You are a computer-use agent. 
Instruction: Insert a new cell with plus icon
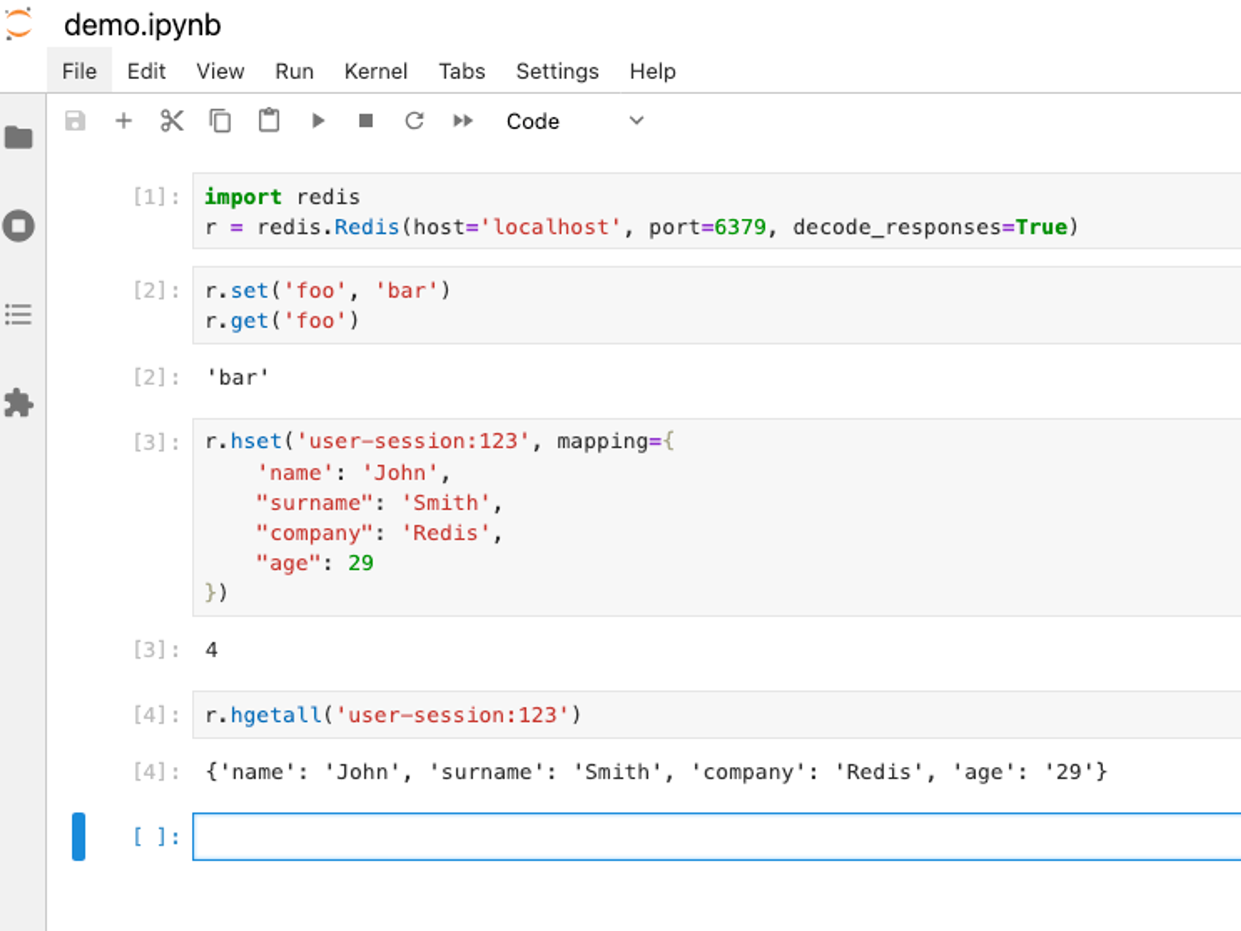123,121
